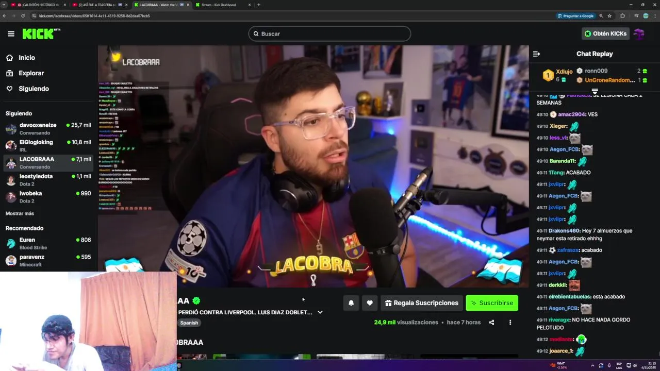Click the verified badge next to channel name
The height and width of the screenshot is (371, 660).
(196, 301)
